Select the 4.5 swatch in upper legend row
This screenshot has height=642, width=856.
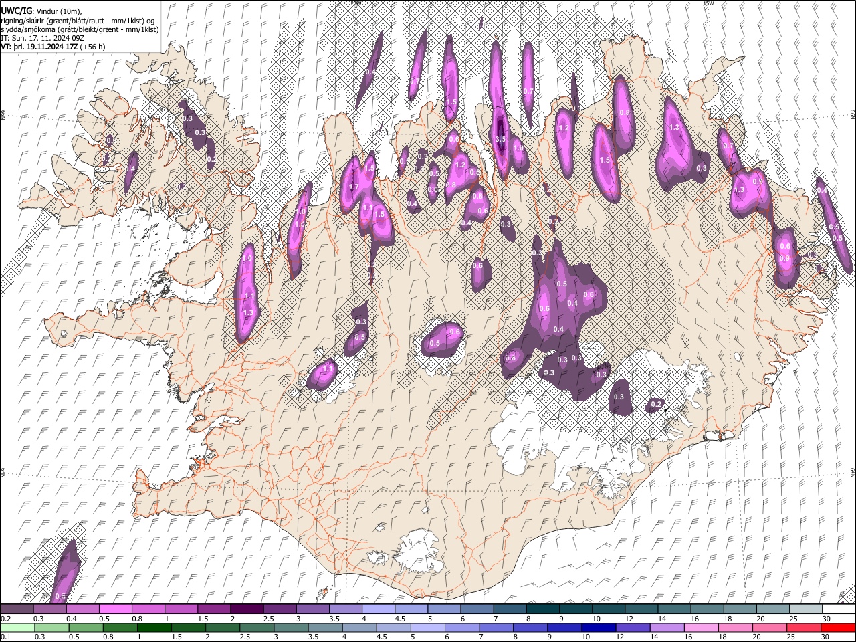411,609
